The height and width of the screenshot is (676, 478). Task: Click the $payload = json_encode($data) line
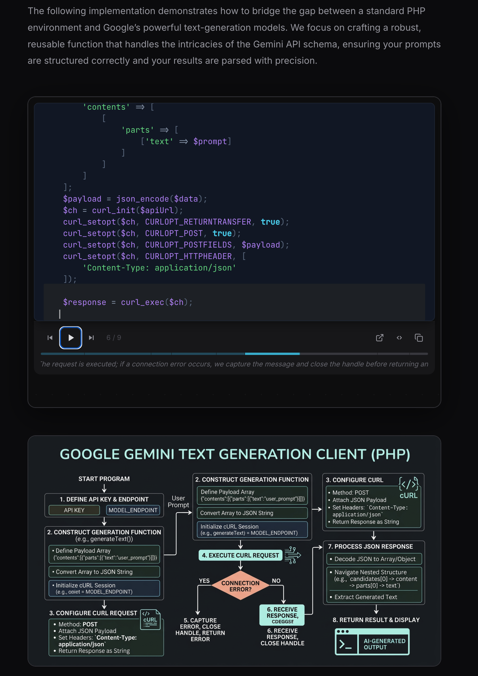(x=135, y=199)
